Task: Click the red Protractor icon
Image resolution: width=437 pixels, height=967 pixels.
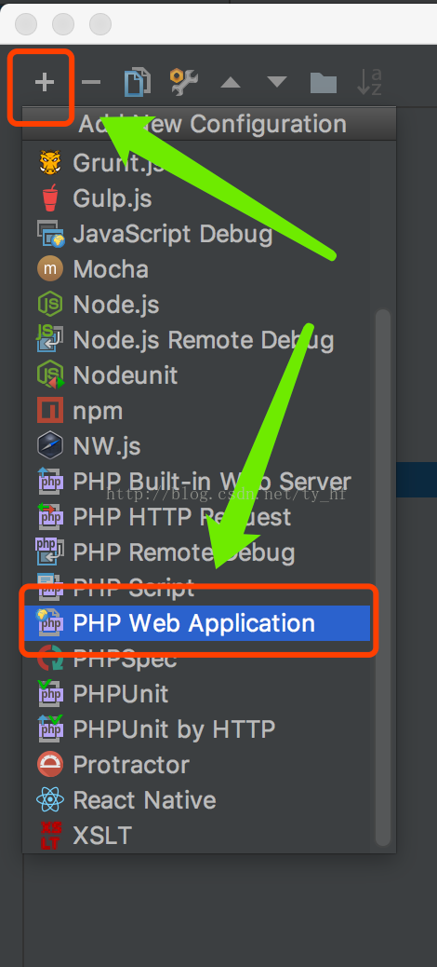Action: coord(50,765)
